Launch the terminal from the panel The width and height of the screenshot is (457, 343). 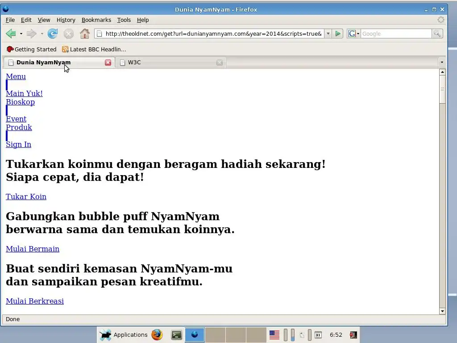pyautogui.click(x=176, y=335)
